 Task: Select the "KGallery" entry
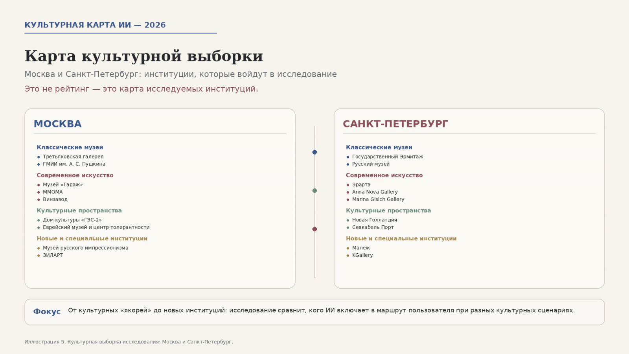click(362, 255)
